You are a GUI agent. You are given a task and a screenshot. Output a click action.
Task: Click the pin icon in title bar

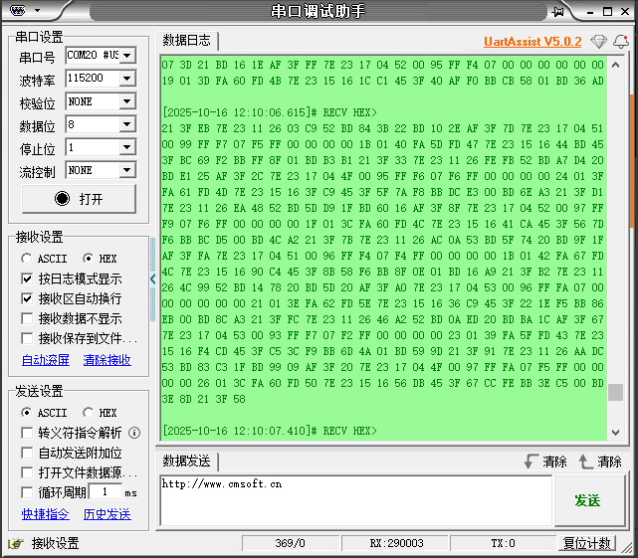559,11
